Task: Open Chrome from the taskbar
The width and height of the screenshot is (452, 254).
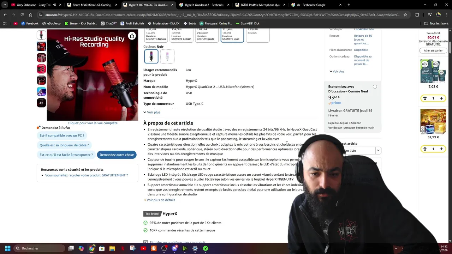Action: tap(91, 248)
